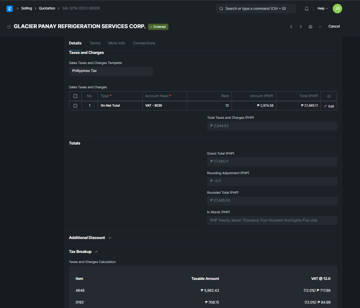Tick the checkbox for tax row 1
360x308 pixels.
(75, 106)
